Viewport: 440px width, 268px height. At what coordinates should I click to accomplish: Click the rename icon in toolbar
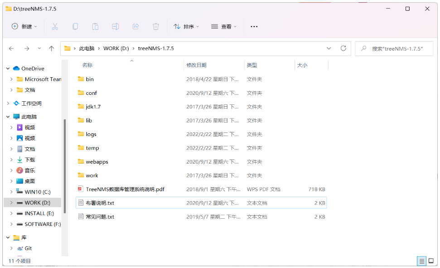[116, 27]
